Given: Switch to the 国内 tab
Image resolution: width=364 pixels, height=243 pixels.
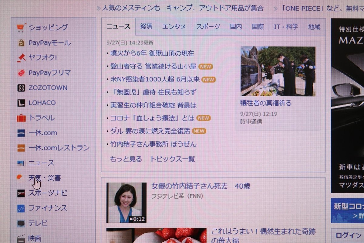Looking at the screenshot, I should (x=236, y=27).
